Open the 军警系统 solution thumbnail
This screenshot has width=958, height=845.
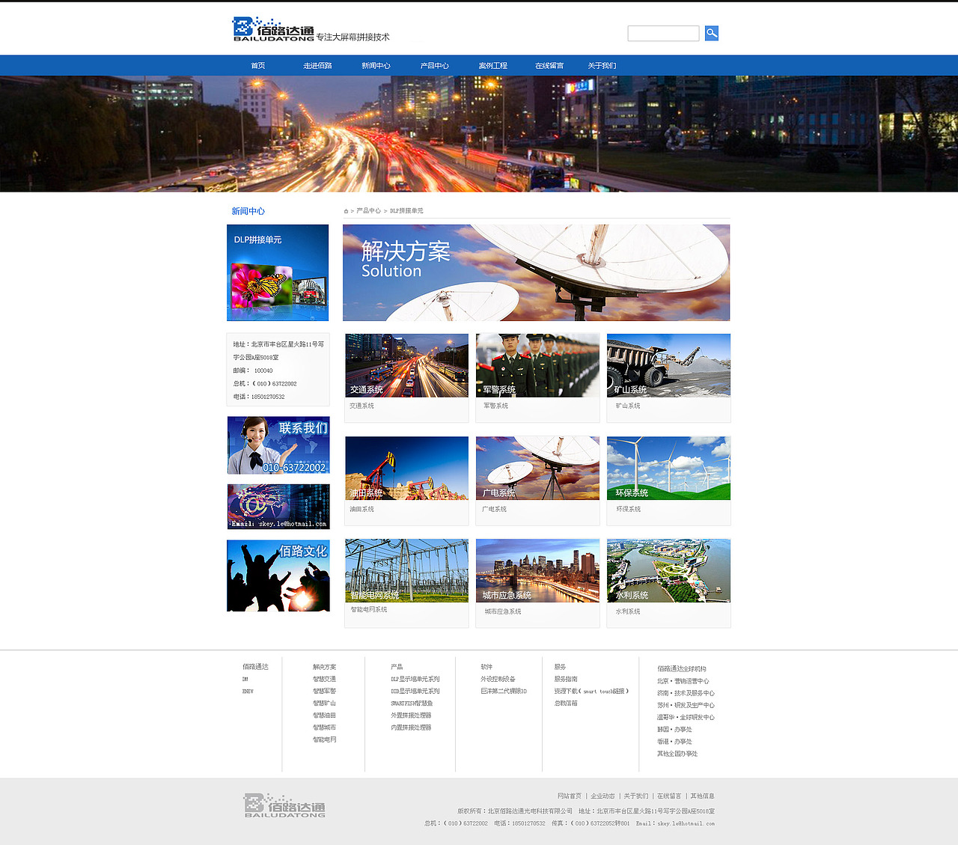coord(537,365)
